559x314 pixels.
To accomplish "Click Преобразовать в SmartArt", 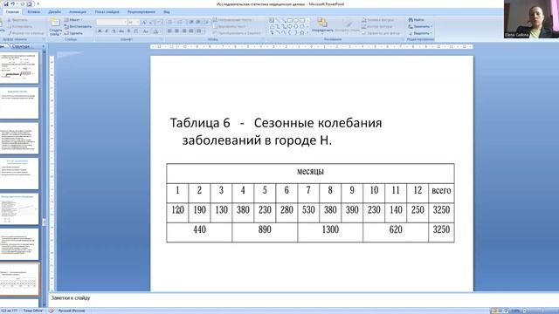I will [x=238, y=33].
